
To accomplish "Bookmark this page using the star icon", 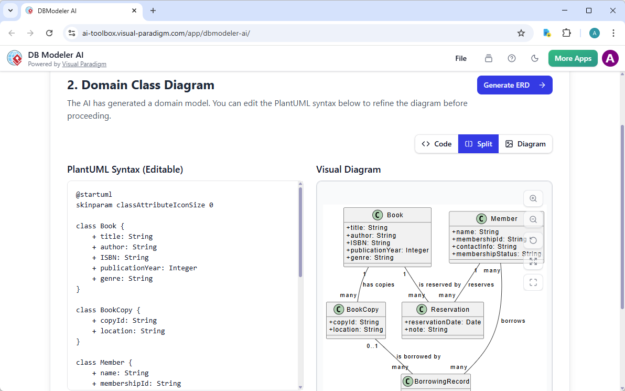I will click(521, 33).
